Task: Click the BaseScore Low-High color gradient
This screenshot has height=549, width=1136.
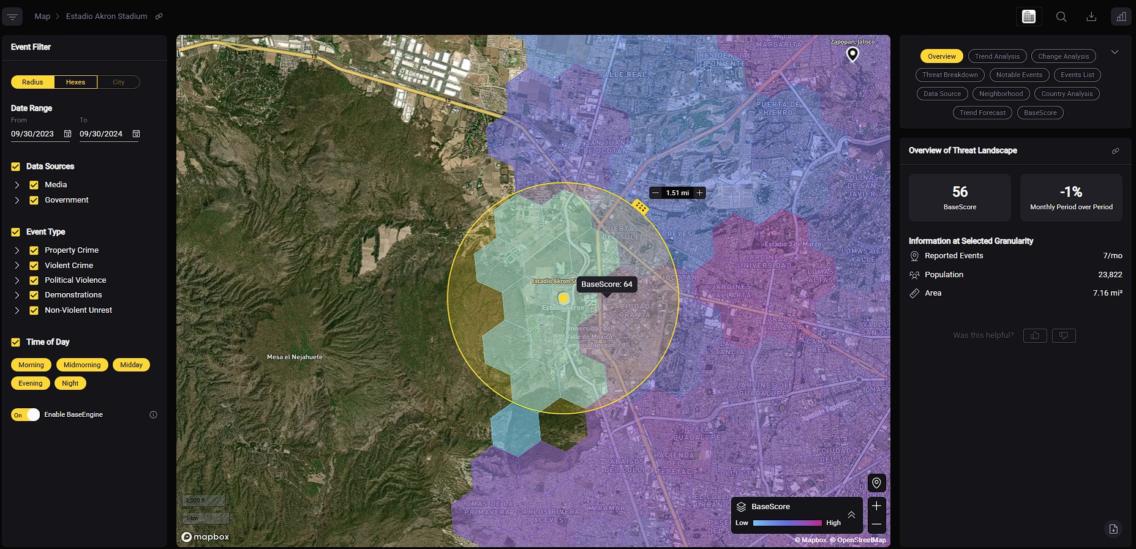Action: pyautogui.click(x=787, y=523)
